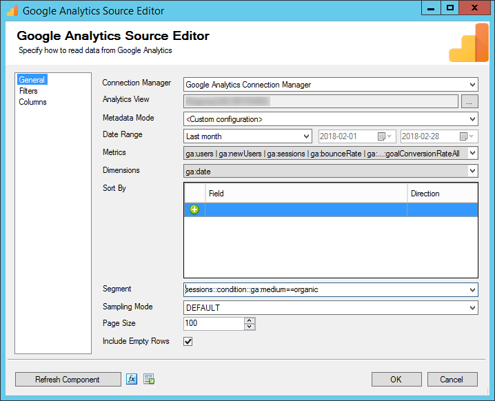Click Refresh Component button
This screenshot has width=495, height=401.
(68, 379)
